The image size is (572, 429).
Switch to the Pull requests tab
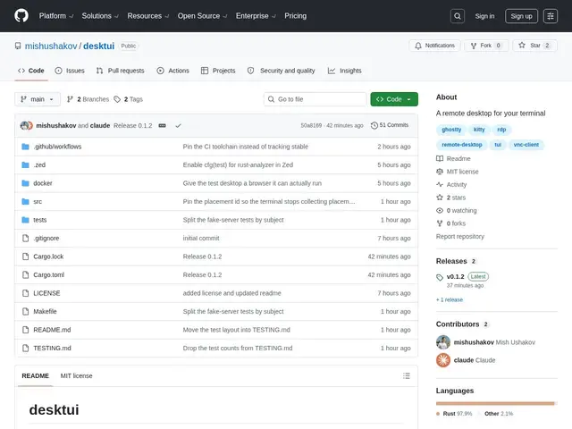[x=120, y=71]
